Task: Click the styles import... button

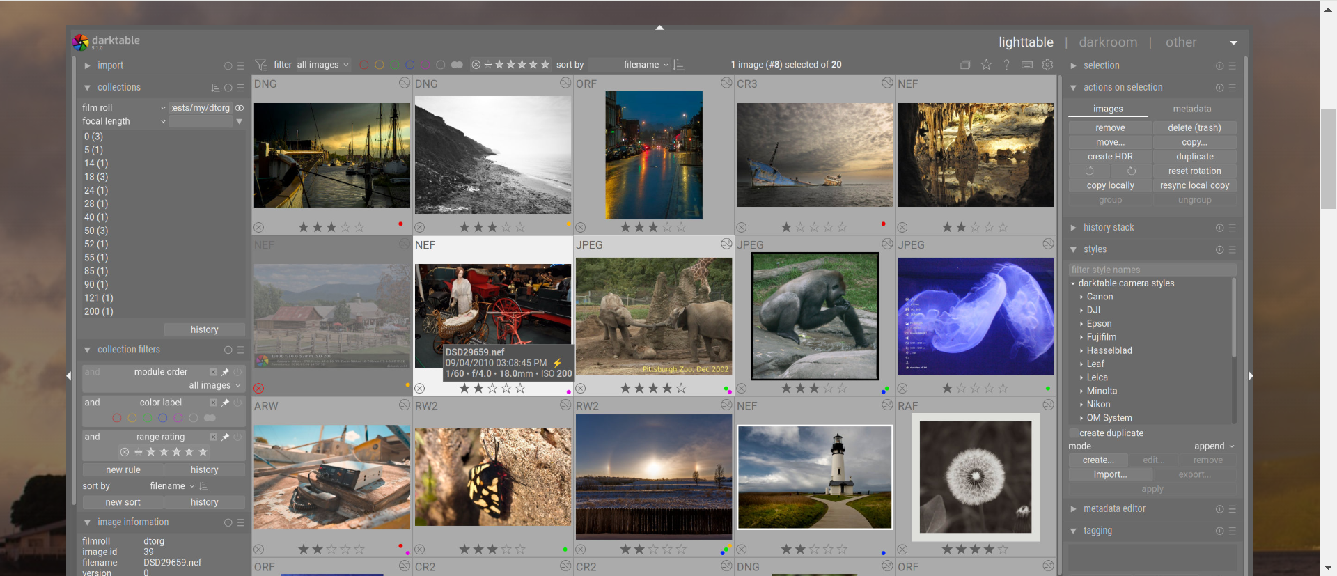Action: (1110, 474)
